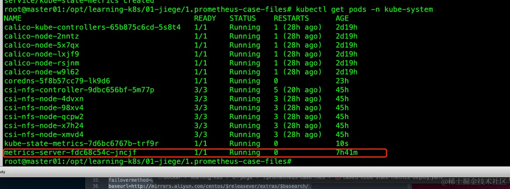
Task: Click the 1/1 ready value of kube-state-metrics
Action: tap(200, 143)
